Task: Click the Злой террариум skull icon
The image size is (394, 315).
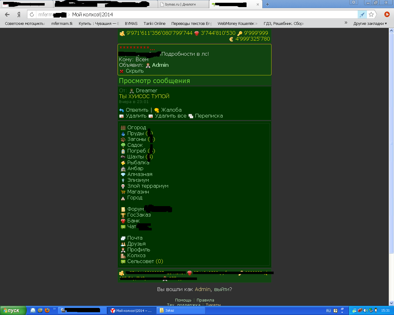Action: click(123, 186)
